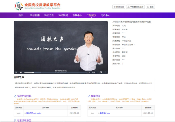Enter fullscreen for the video
The height and width of the screenshot is (122, 175).
coord(105,72)
